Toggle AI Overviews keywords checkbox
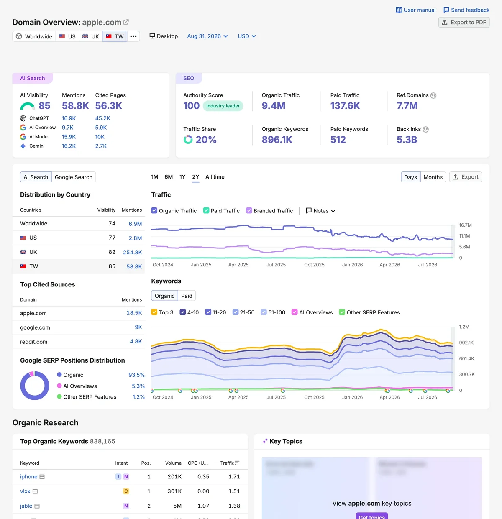Viewport: 502px width, 519px height. point(295,312)
